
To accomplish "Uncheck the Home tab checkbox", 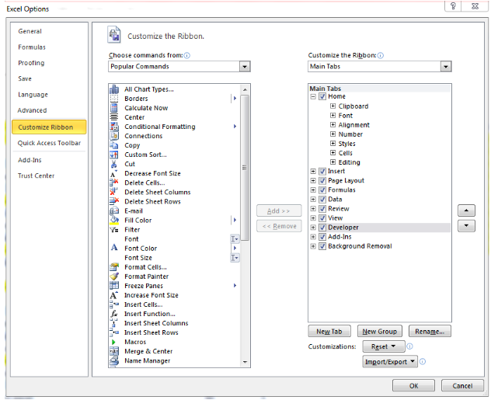I will pos(322,96).
